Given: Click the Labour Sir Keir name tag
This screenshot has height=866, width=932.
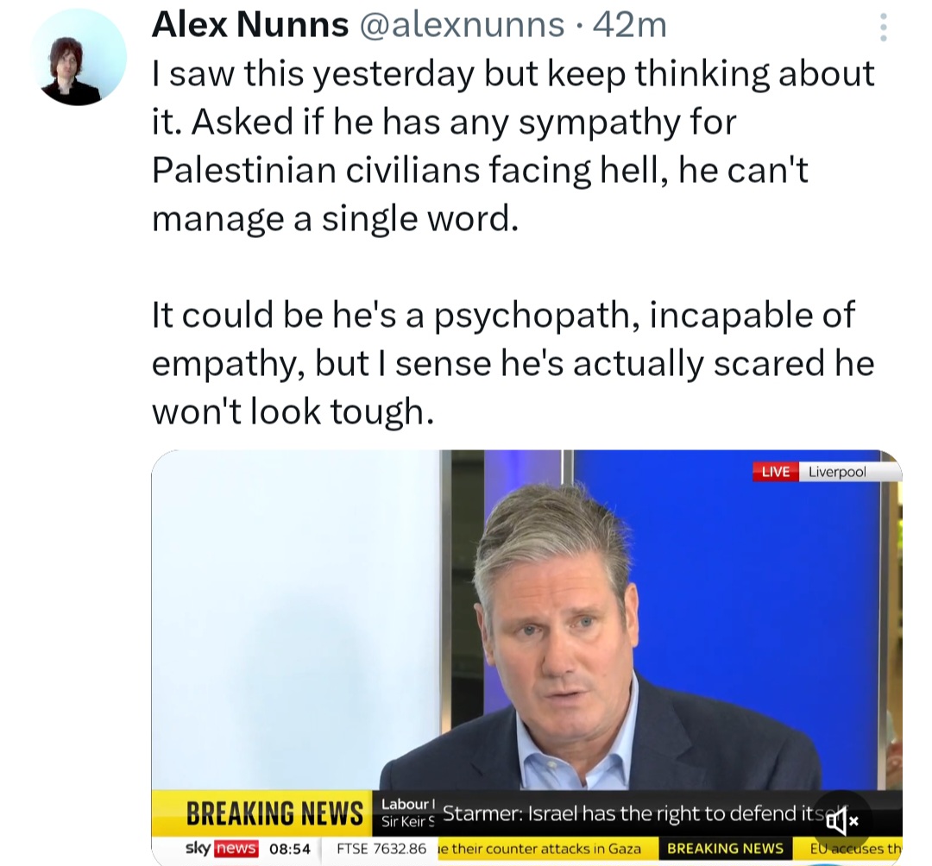Looking at the screenshot, I should 407,813.
